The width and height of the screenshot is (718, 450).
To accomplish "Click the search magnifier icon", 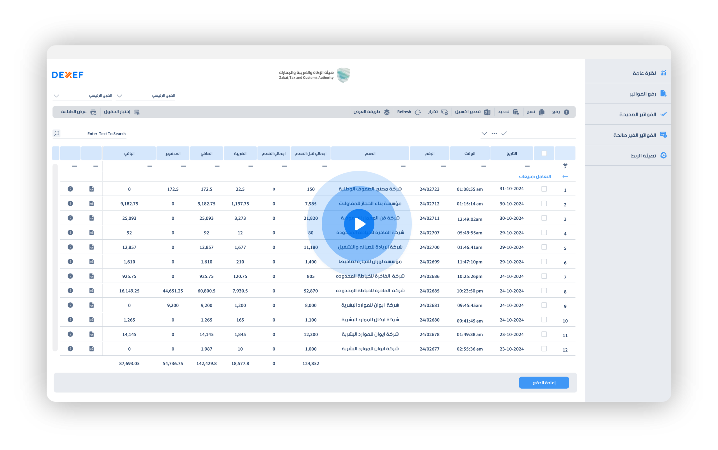I will [x=57, y=133].
